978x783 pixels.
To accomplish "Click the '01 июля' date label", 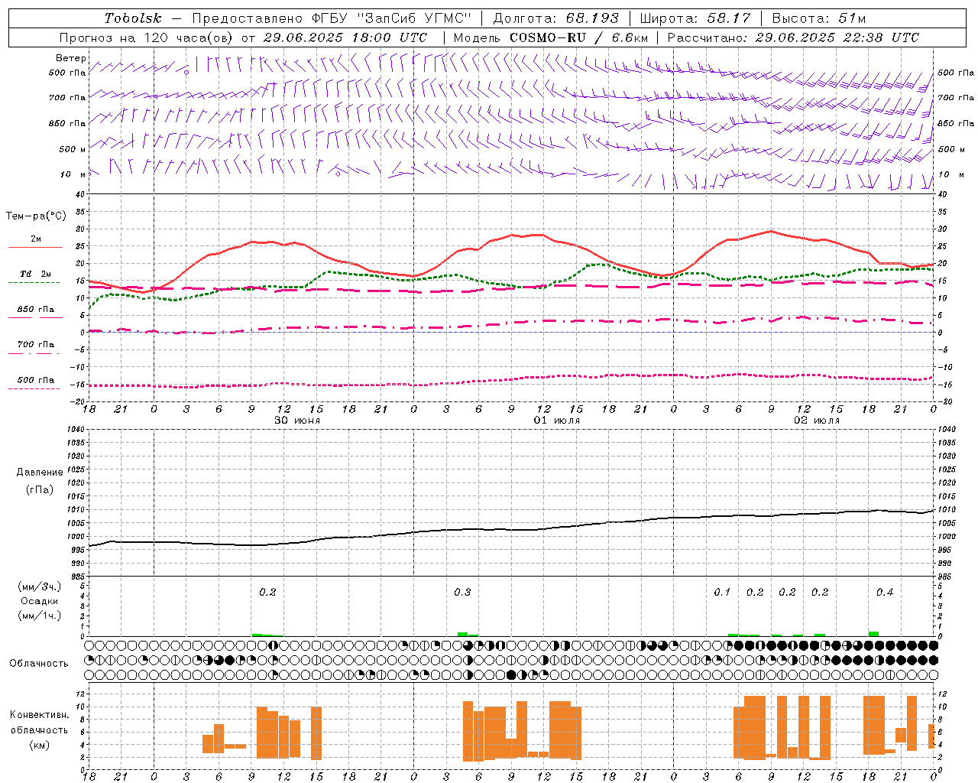I will click(x=557, y=421).
